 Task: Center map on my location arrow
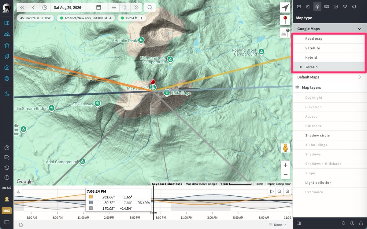coord(285,8)
